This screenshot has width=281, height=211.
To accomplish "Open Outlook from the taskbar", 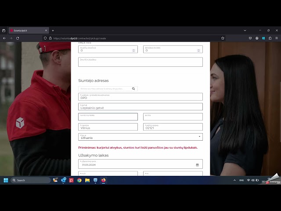I will (x=63, y=180).
